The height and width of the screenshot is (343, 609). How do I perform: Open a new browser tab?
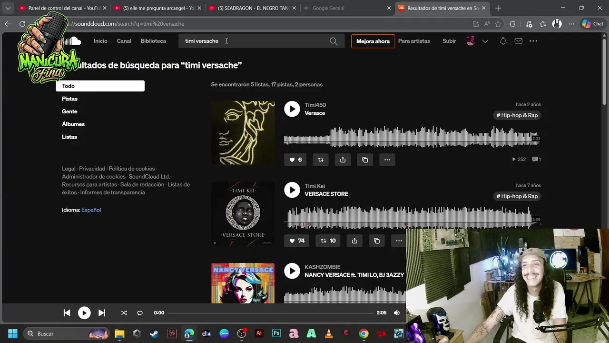(498, 8)
